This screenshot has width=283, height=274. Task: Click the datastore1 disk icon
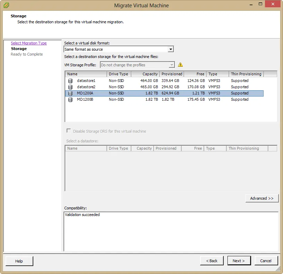(70, 81)
